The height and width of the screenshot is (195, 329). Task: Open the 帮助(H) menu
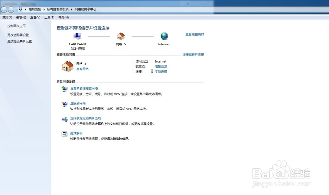[x=63, y=17]
